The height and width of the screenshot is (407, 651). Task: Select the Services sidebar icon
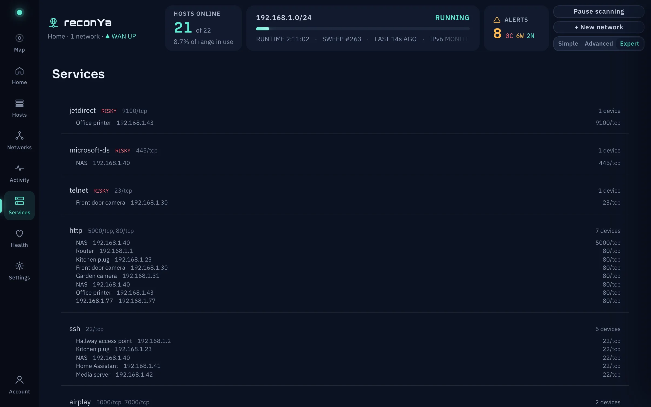pyautogui.click(x=19, y=201)
